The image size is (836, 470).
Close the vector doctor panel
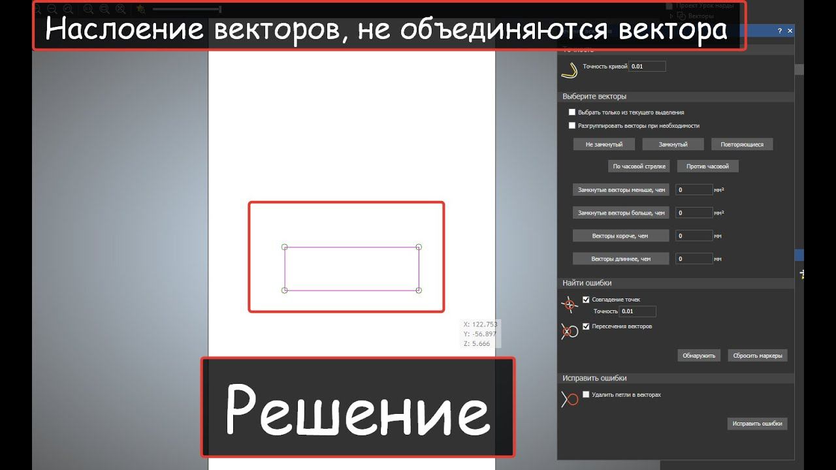790,31
